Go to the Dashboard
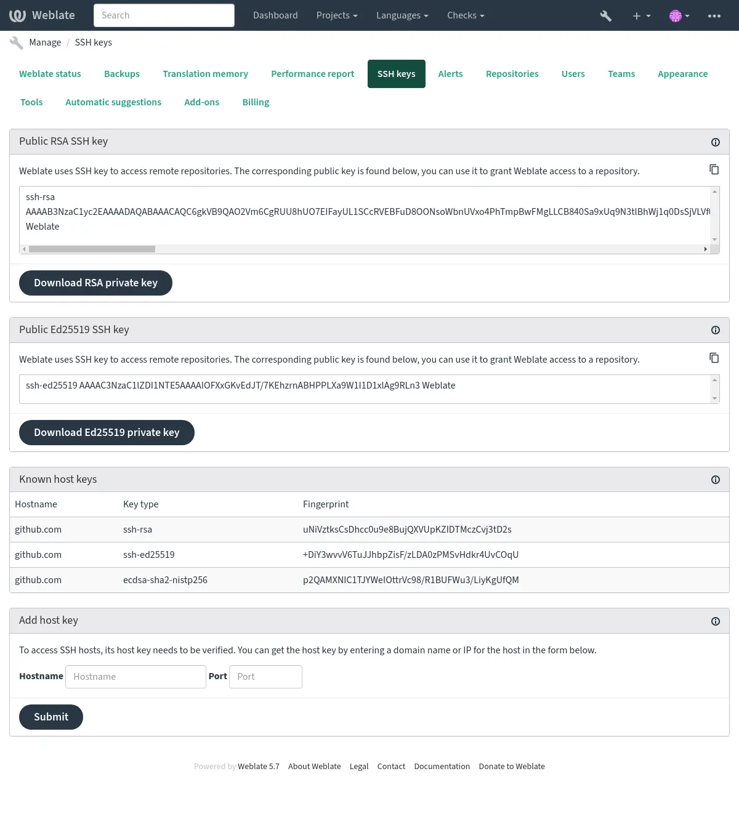 tap(275, 15)
